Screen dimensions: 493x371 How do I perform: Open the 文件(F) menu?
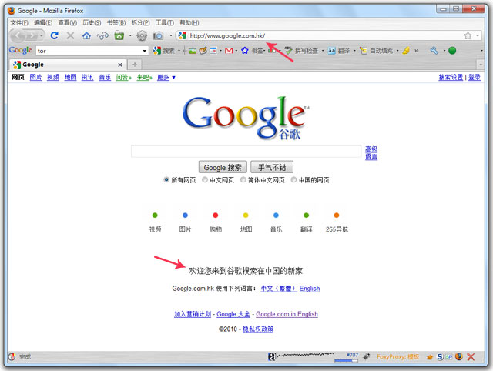pos(19,22)
